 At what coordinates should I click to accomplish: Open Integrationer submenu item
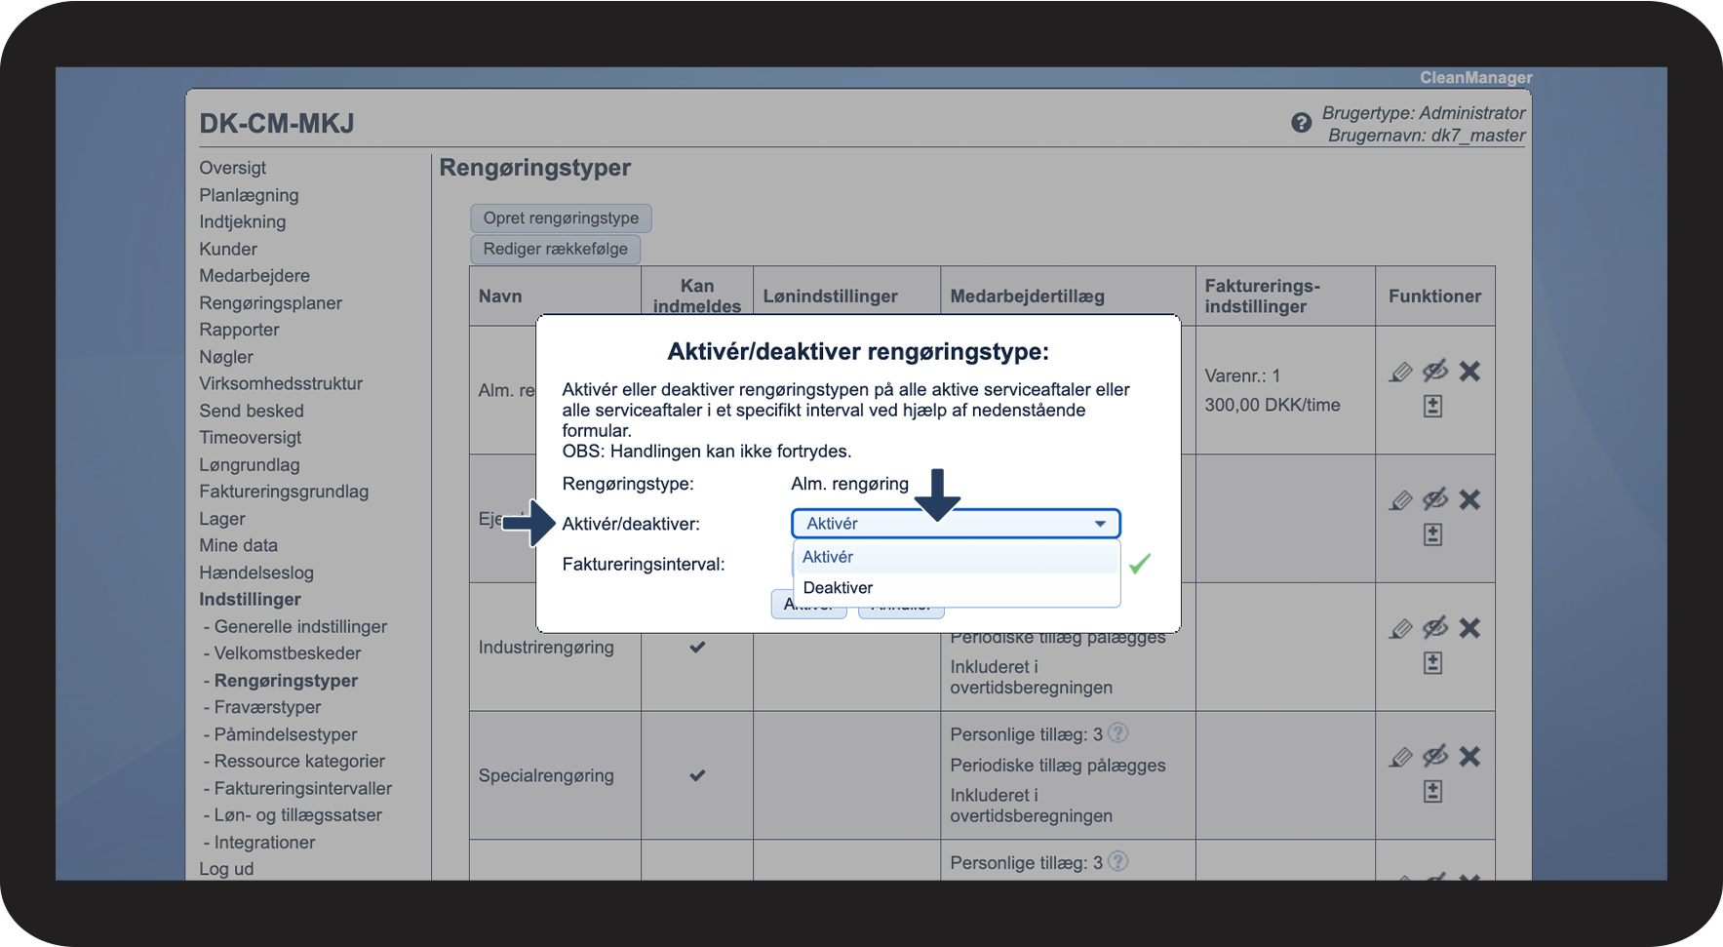click(264, 843)
